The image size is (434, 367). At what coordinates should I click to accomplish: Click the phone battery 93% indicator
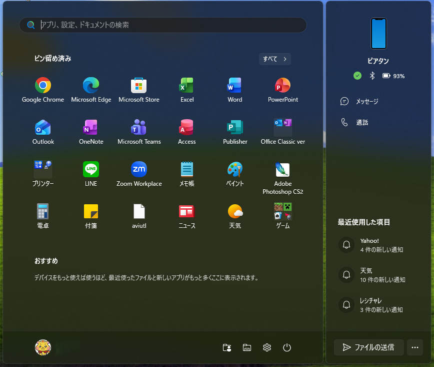pos(393,76)
